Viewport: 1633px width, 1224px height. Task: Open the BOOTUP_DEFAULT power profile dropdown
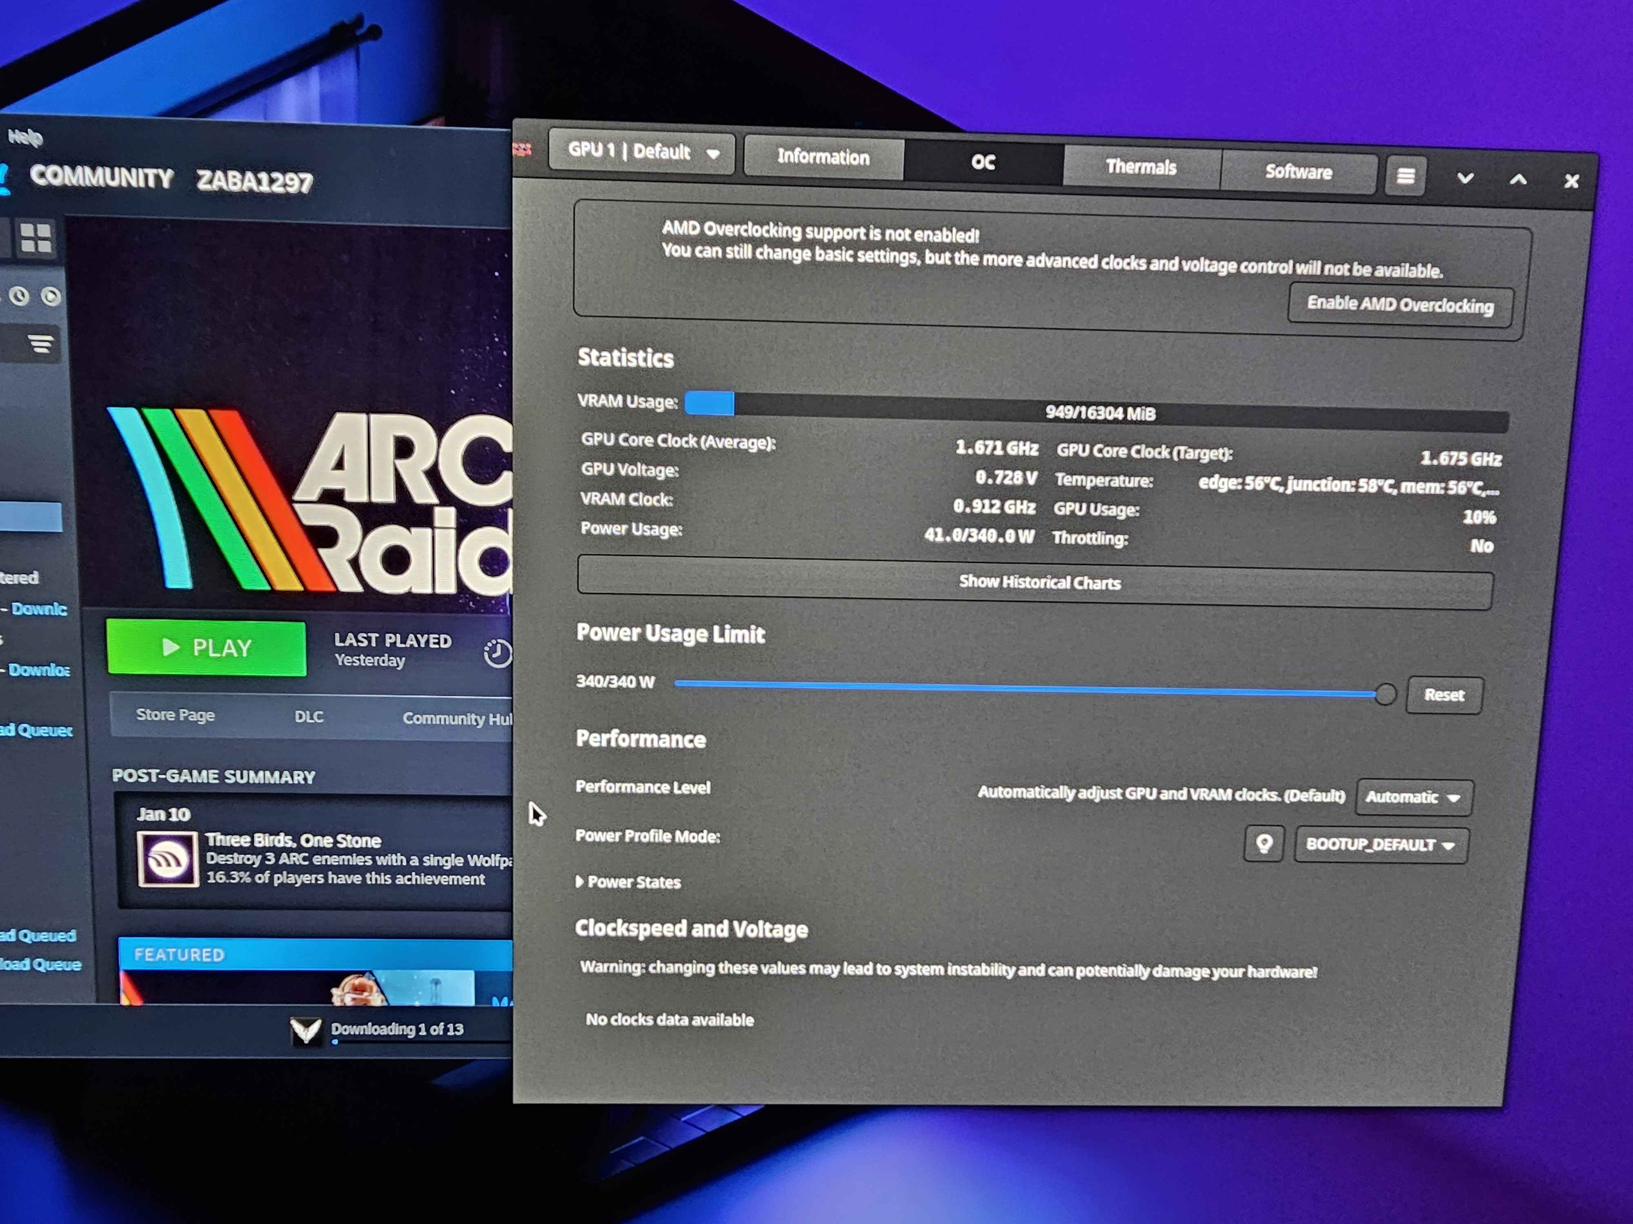click(1380, 845)
